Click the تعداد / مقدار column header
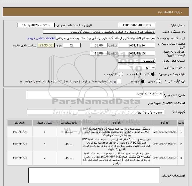The width and height of the screenshot is (192, 186). 45,123
